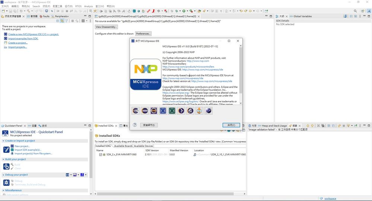The height and width of the screenshot is (201, 372).
Task: Click the New project icon in Quickstart Panel
Action: point(12,146)
